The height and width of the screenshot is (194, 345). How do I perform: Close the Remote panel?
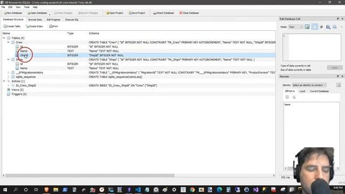pos(342,77)
